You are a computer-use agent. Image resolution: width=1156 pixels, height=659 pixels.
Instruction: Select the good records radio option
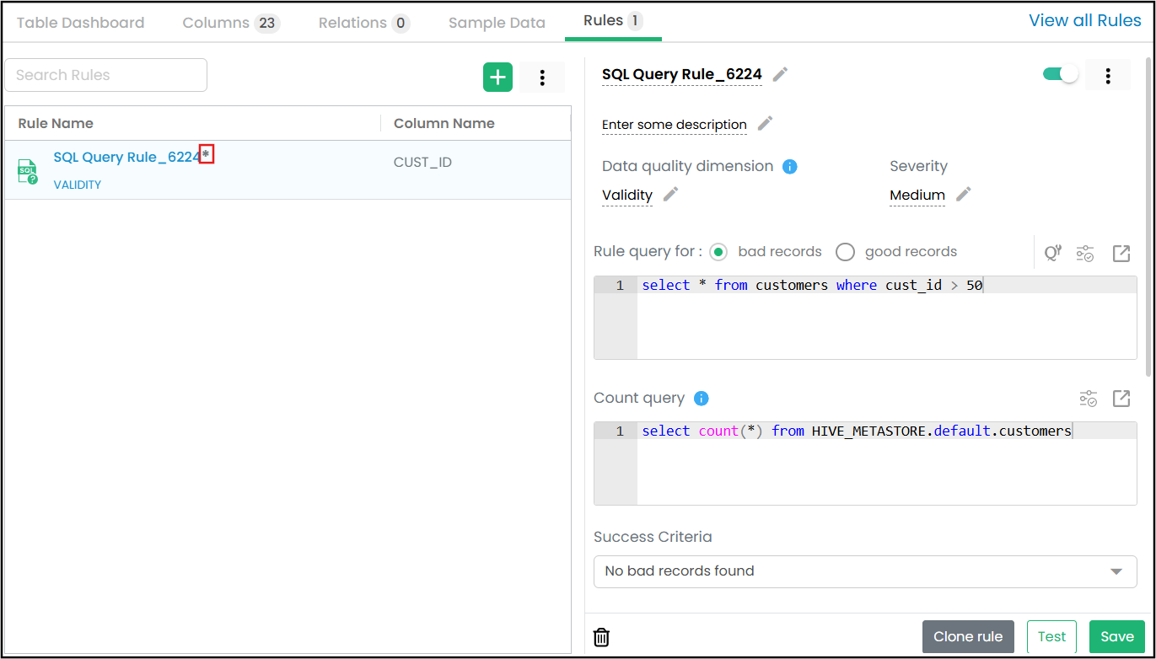click(845, 252)
